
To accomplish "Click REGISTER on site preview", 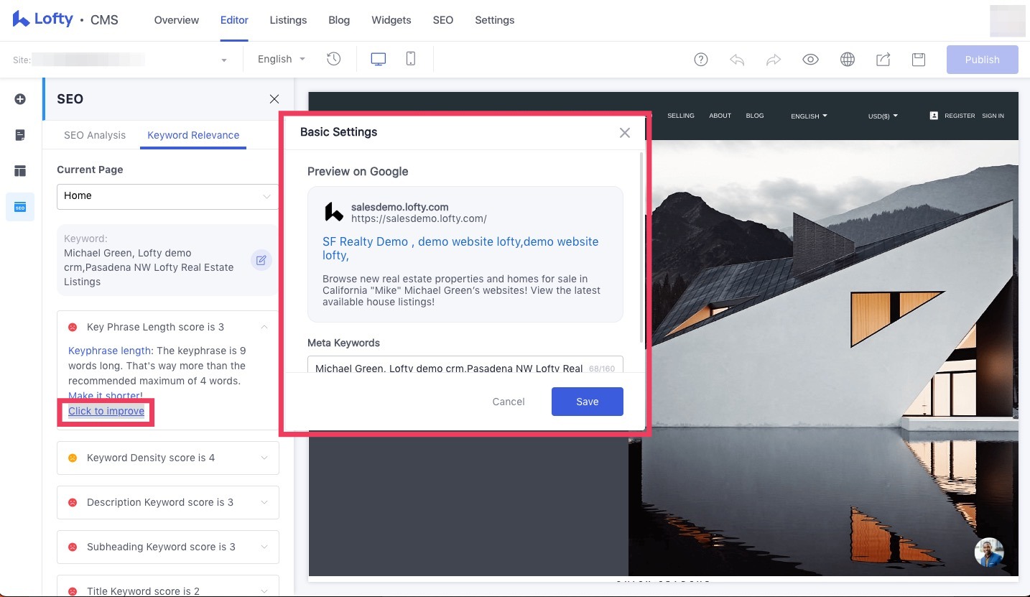I will (960, 116).
